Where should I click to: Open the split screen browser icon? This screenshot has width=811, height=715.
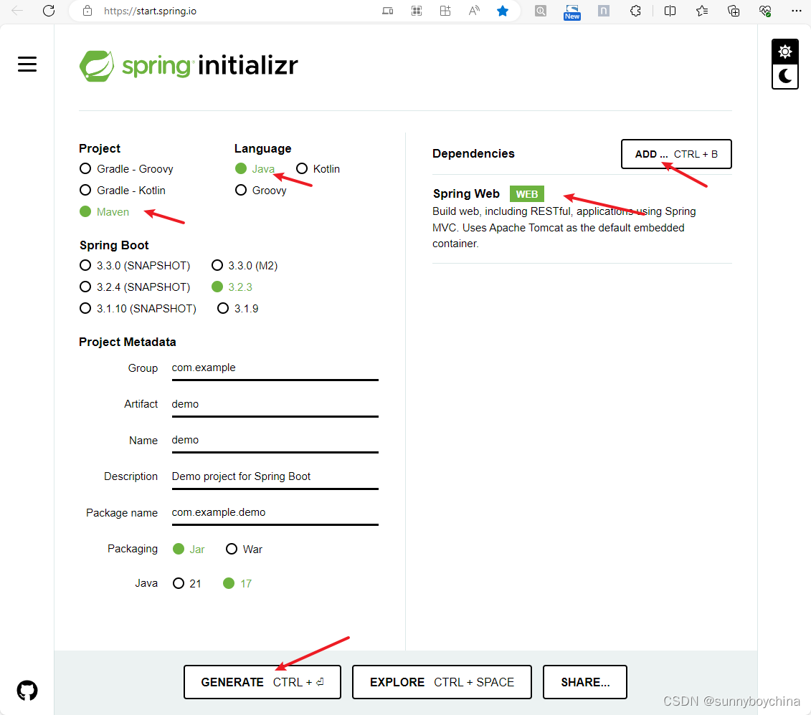[x=670, y=11]
